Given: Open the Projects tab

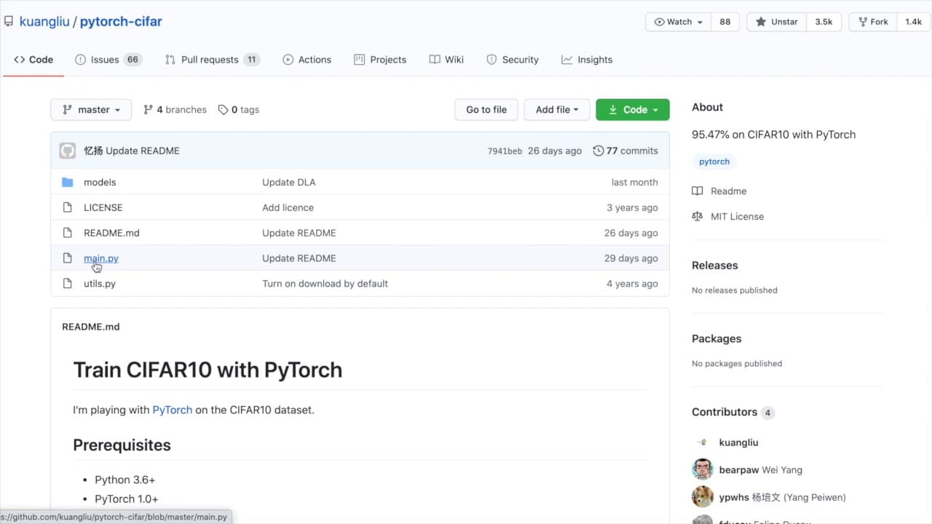Looking at the screenshot, I should (380, 60).
